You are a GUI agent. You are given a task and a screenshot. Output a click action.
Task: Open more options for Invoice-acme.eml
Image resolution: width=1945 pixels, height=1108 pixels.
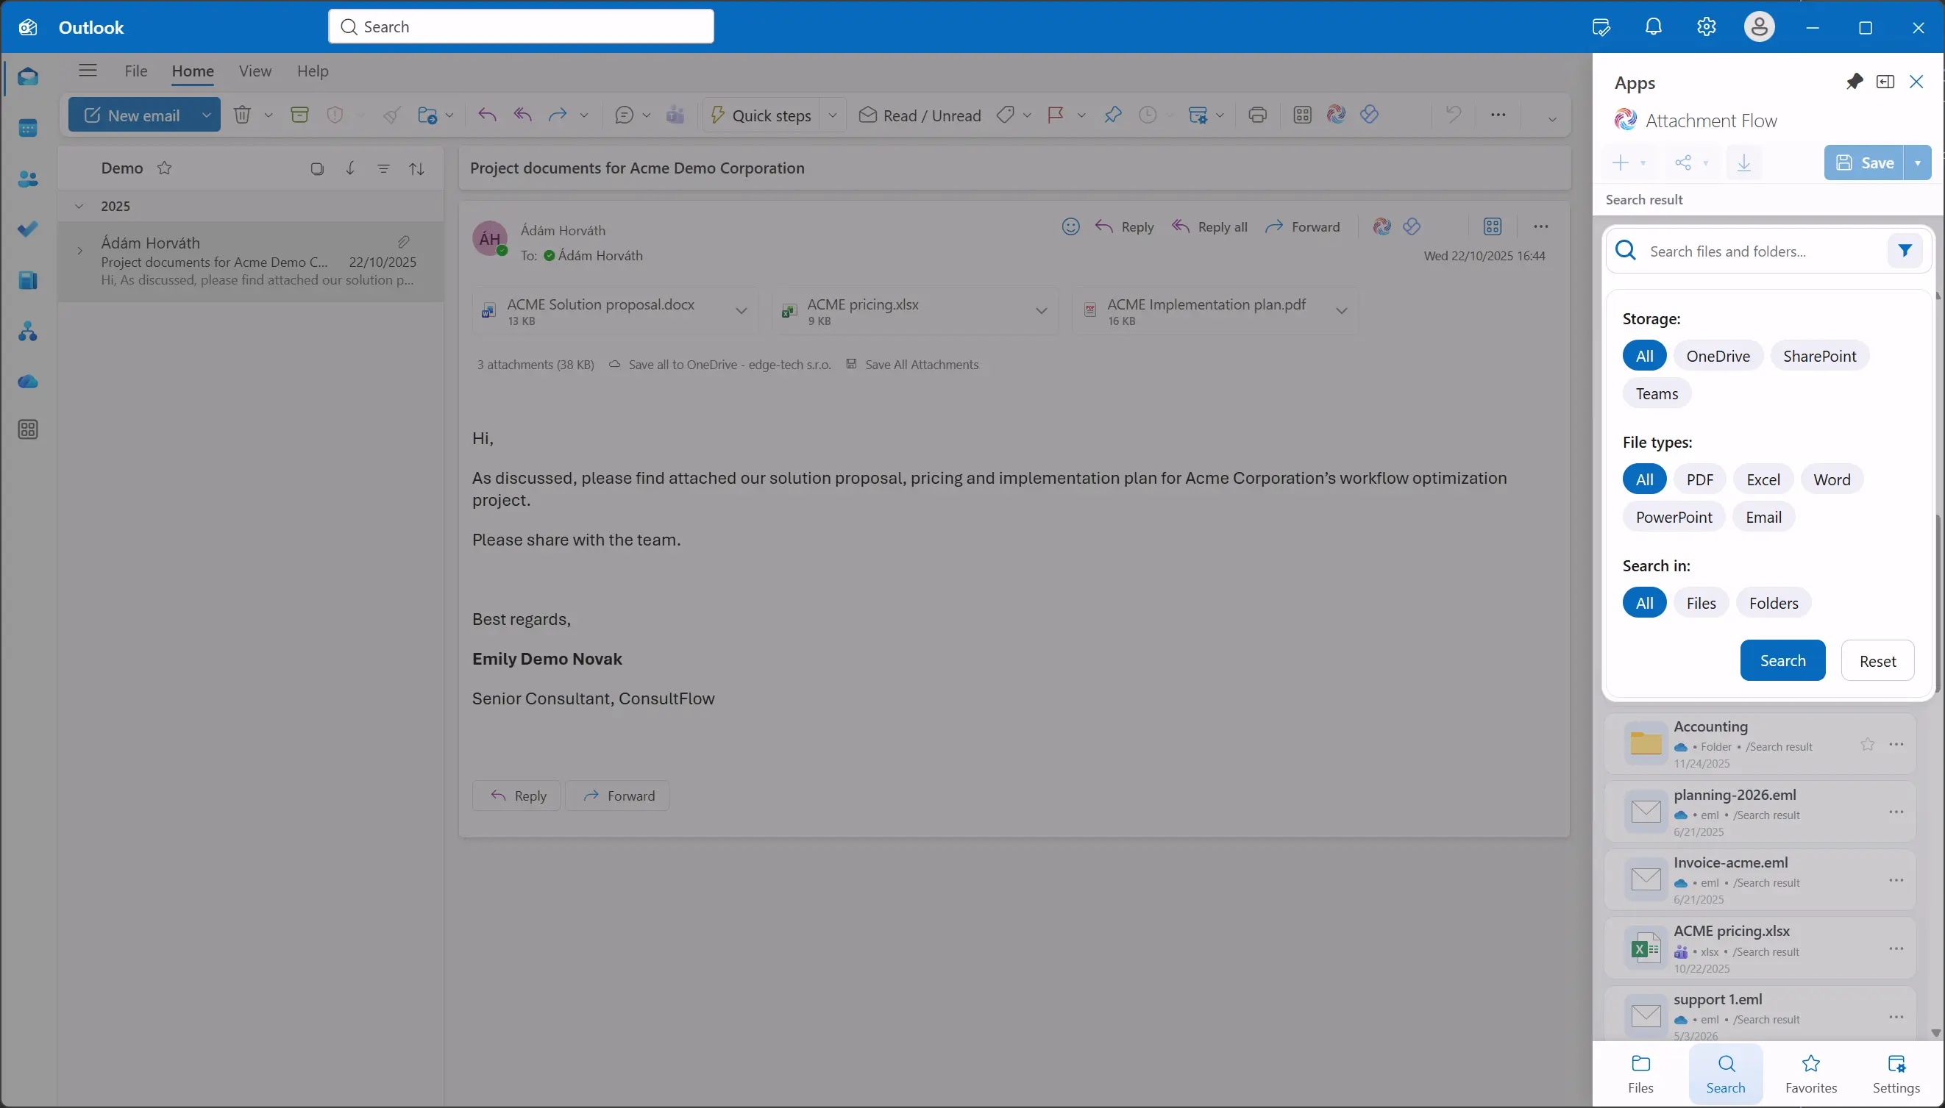click(1896, 881)
